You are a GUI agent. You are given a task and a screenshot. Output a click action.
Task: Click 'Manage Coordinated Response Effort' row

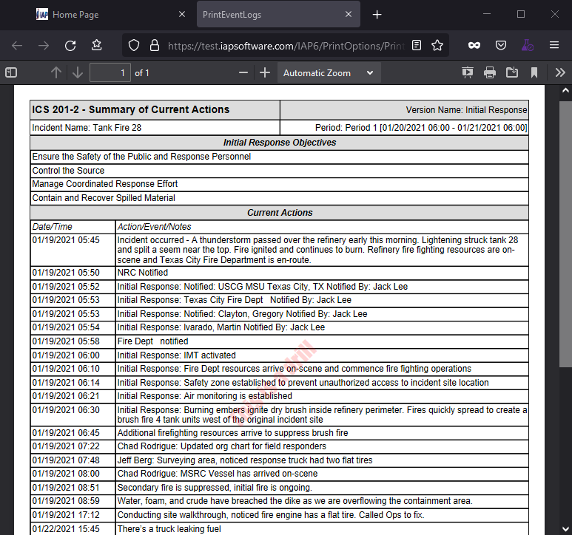[x=280, y=184]
